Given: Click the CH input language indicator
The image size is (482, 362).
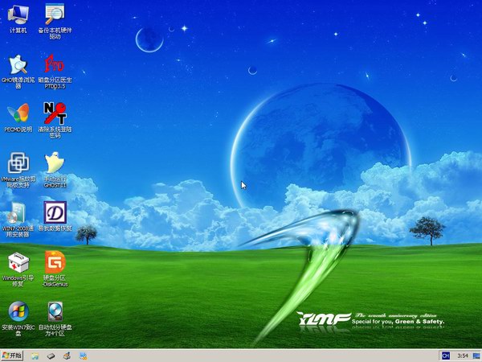Looking at the screenshot, I should (x=444, y=355).
